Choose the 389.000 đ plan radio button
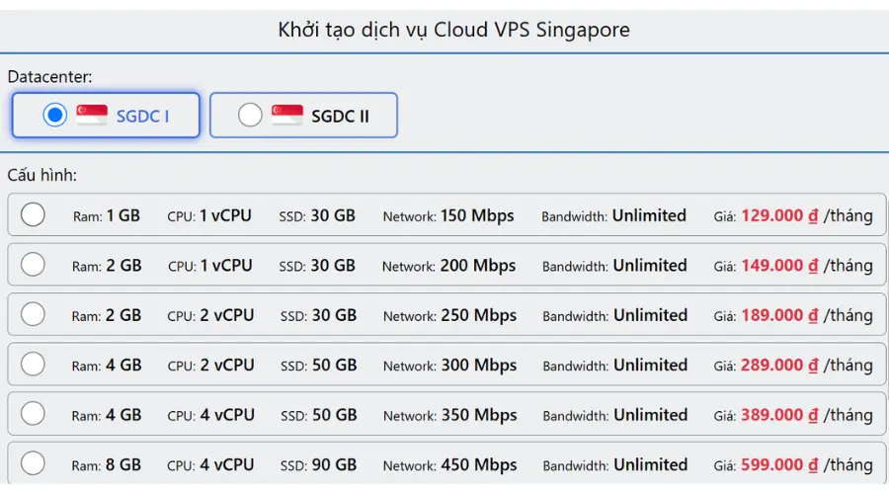889x494 pixels. tap(33, 414)
